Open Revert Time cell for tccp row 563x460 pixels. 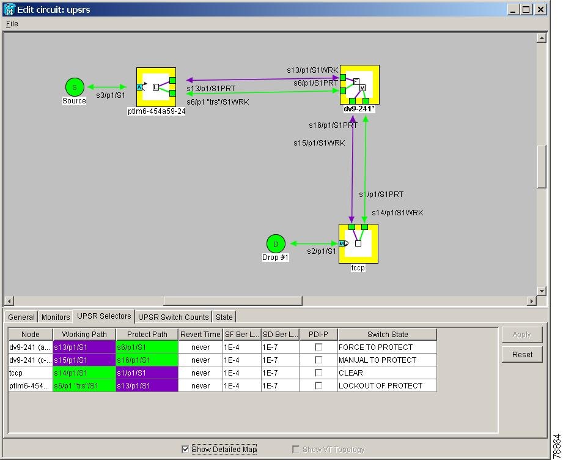pos(201,373)
